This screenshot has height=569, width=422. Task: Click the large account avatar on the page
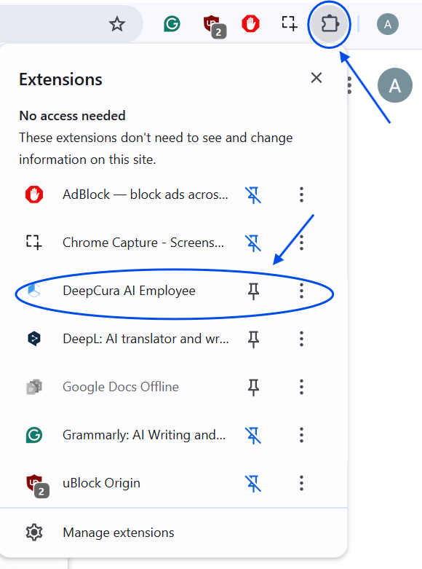click(x=395, y=85)
